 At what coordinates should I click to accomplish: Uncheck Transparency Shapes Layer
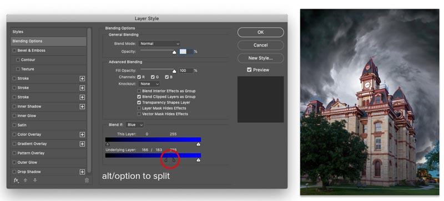point(139,102)
